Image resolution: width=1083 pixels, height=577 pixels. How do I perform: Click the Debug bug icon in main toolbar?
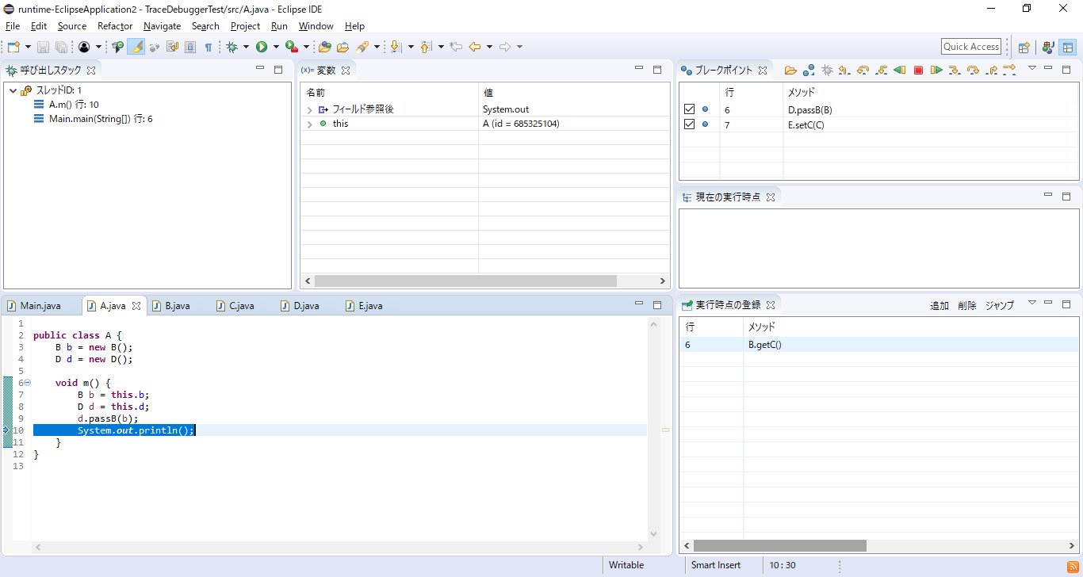pyautogui.click(x=232, y=48)
